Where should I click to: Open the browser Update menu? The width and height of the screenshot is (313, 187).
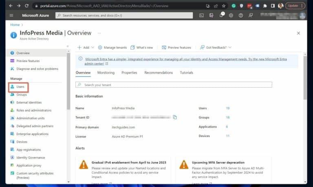coord(295,6)
